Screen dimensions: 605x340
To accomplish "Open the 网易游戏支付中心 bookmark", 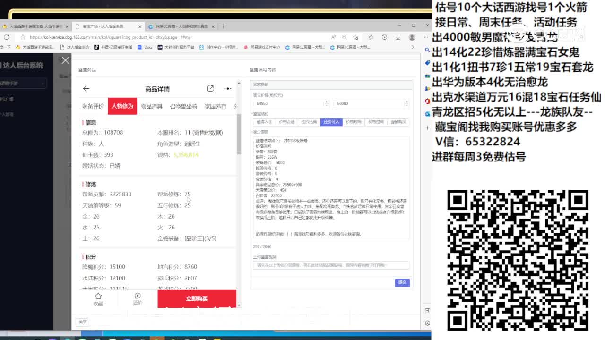I will 262,47.
